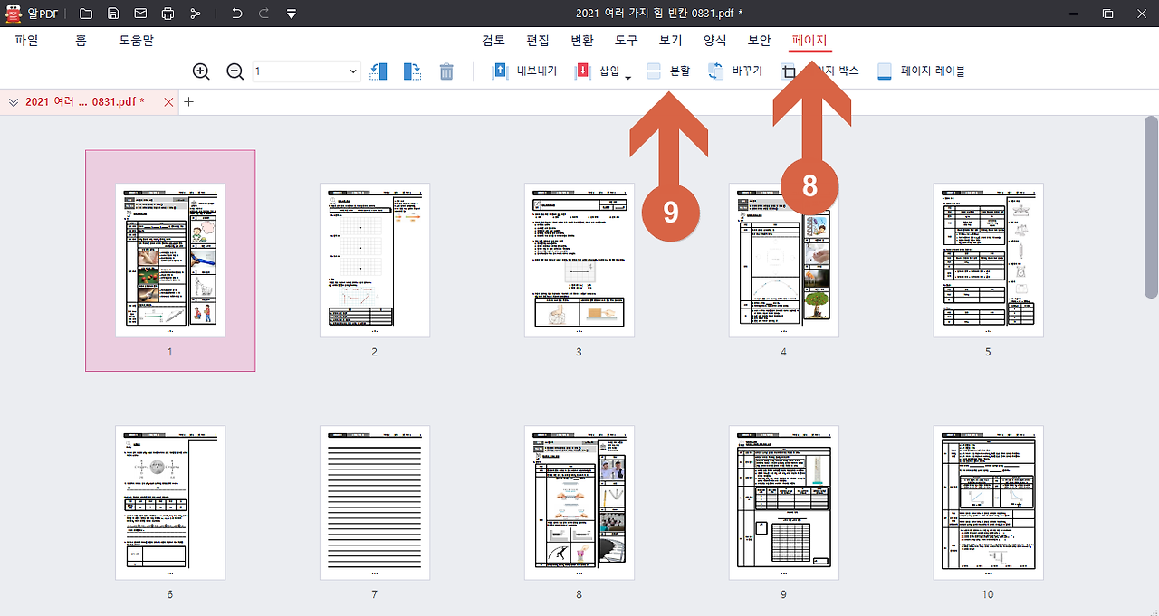Select the page 3 thumbnail
This screenshot has height=616, width=1159.
click(x=579, y=260)
